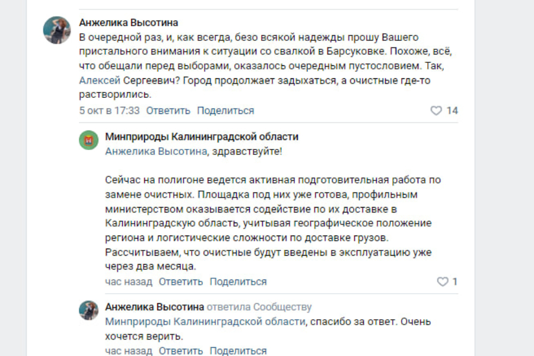
Task: Click Минприроды mention in the last reply
Action: tap(205, 322)
